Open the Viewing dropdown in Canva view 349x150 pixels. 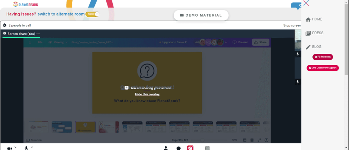[x=58, y=42]
